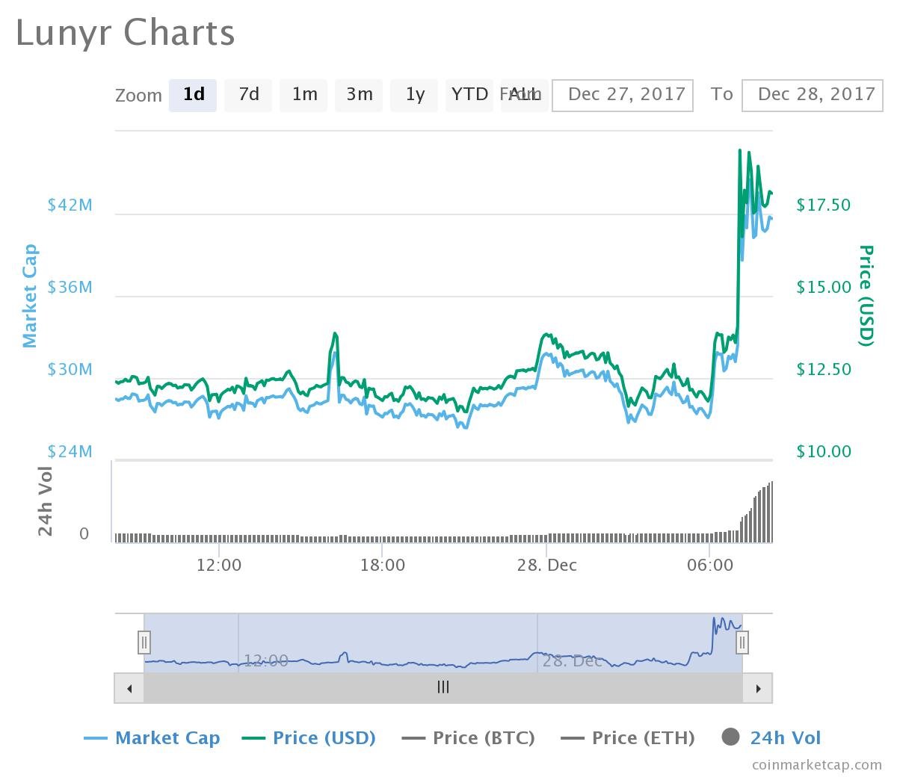Grab the right navigator range handle

[x=742, y=643]
